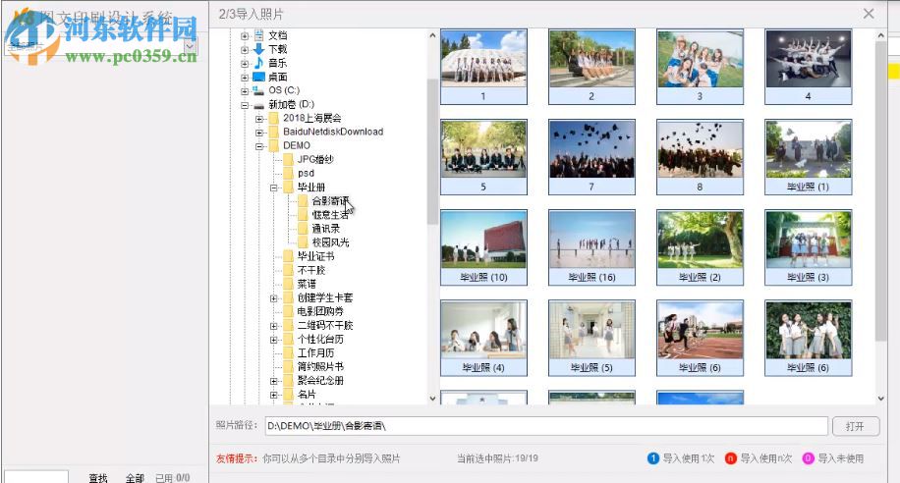This screenshot has height=483, width=900.
Task: Click the 打开 button
Action: [x=855, y=426]
